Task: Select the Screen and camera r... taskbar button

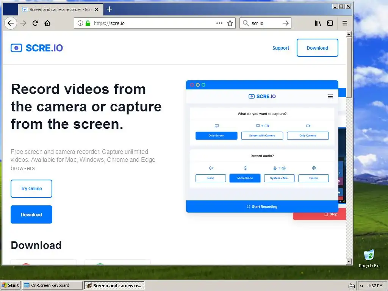Action: 114,285
